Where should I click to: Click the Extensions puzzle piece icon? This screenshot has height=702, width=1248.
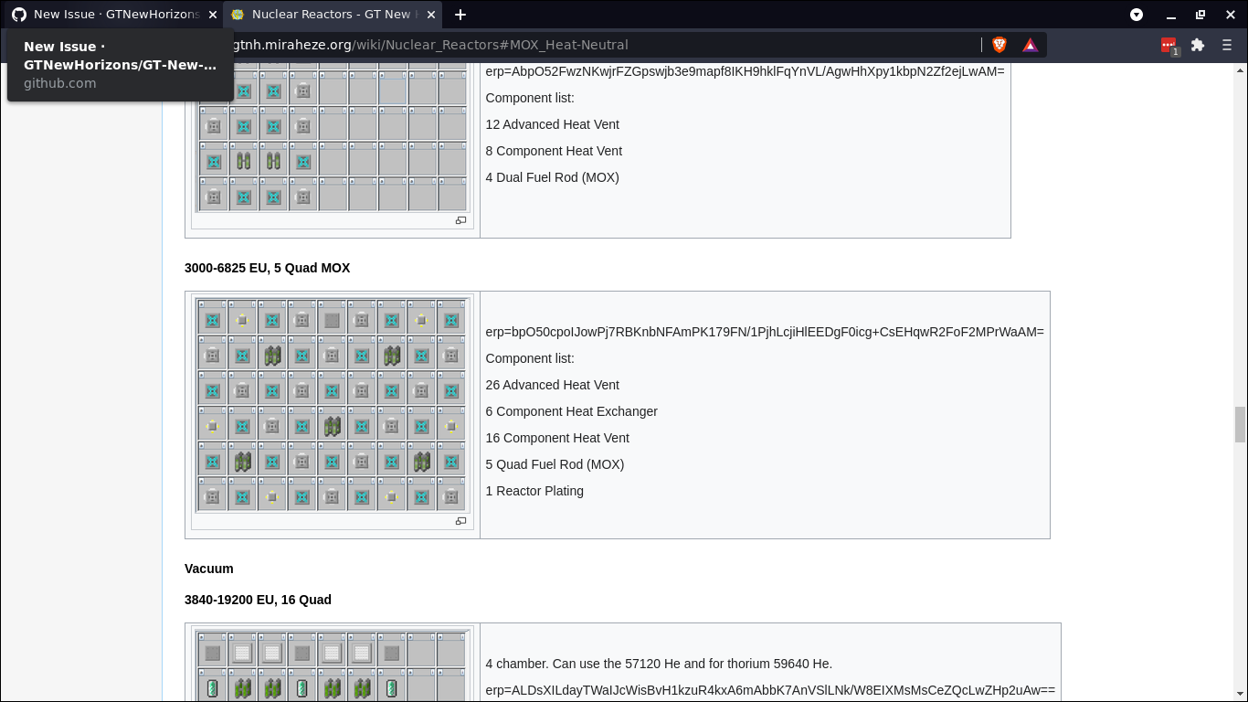pyautogui.click(x=1197, y=44)
